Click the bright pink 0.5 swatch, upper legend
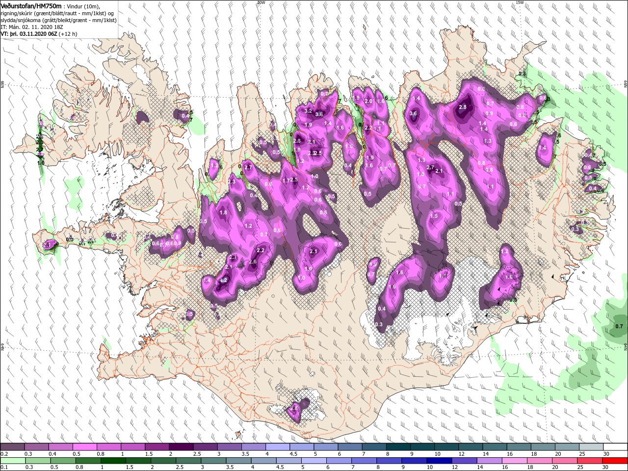628x471 pixels. coord(84,447)
